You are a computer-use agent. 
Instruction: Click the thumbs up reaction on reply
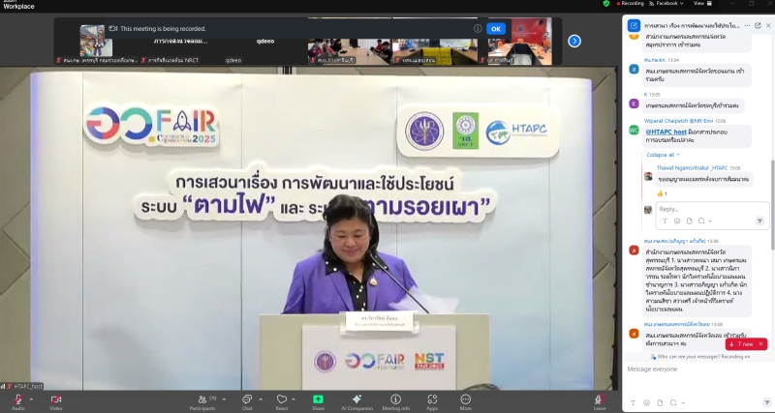pyautogui.click(x=662, y=193)
